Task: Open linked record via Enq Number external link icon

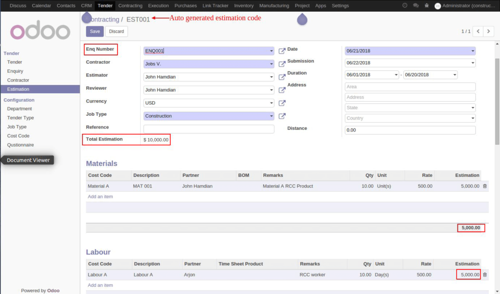Action: (282, 50)
